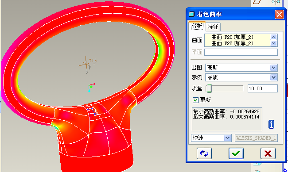The height and width of the screenshot is (172, 288).
Task: Click the parallelogram toolbar icon at top right
Action: (x=257, y=2)
